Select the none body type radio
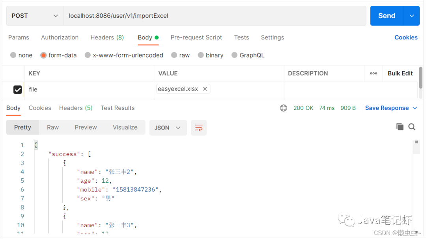This screenshot has width=426, height=239. pyautogui.click(x=13, y=56)
